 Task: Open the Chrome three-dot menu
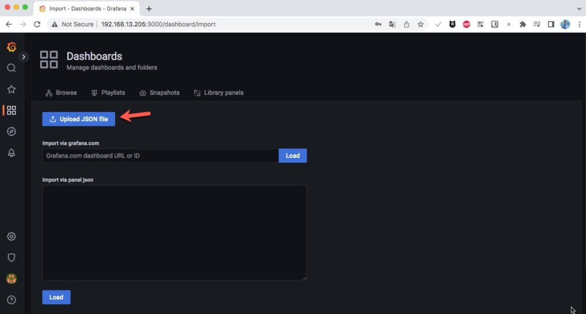579,24
